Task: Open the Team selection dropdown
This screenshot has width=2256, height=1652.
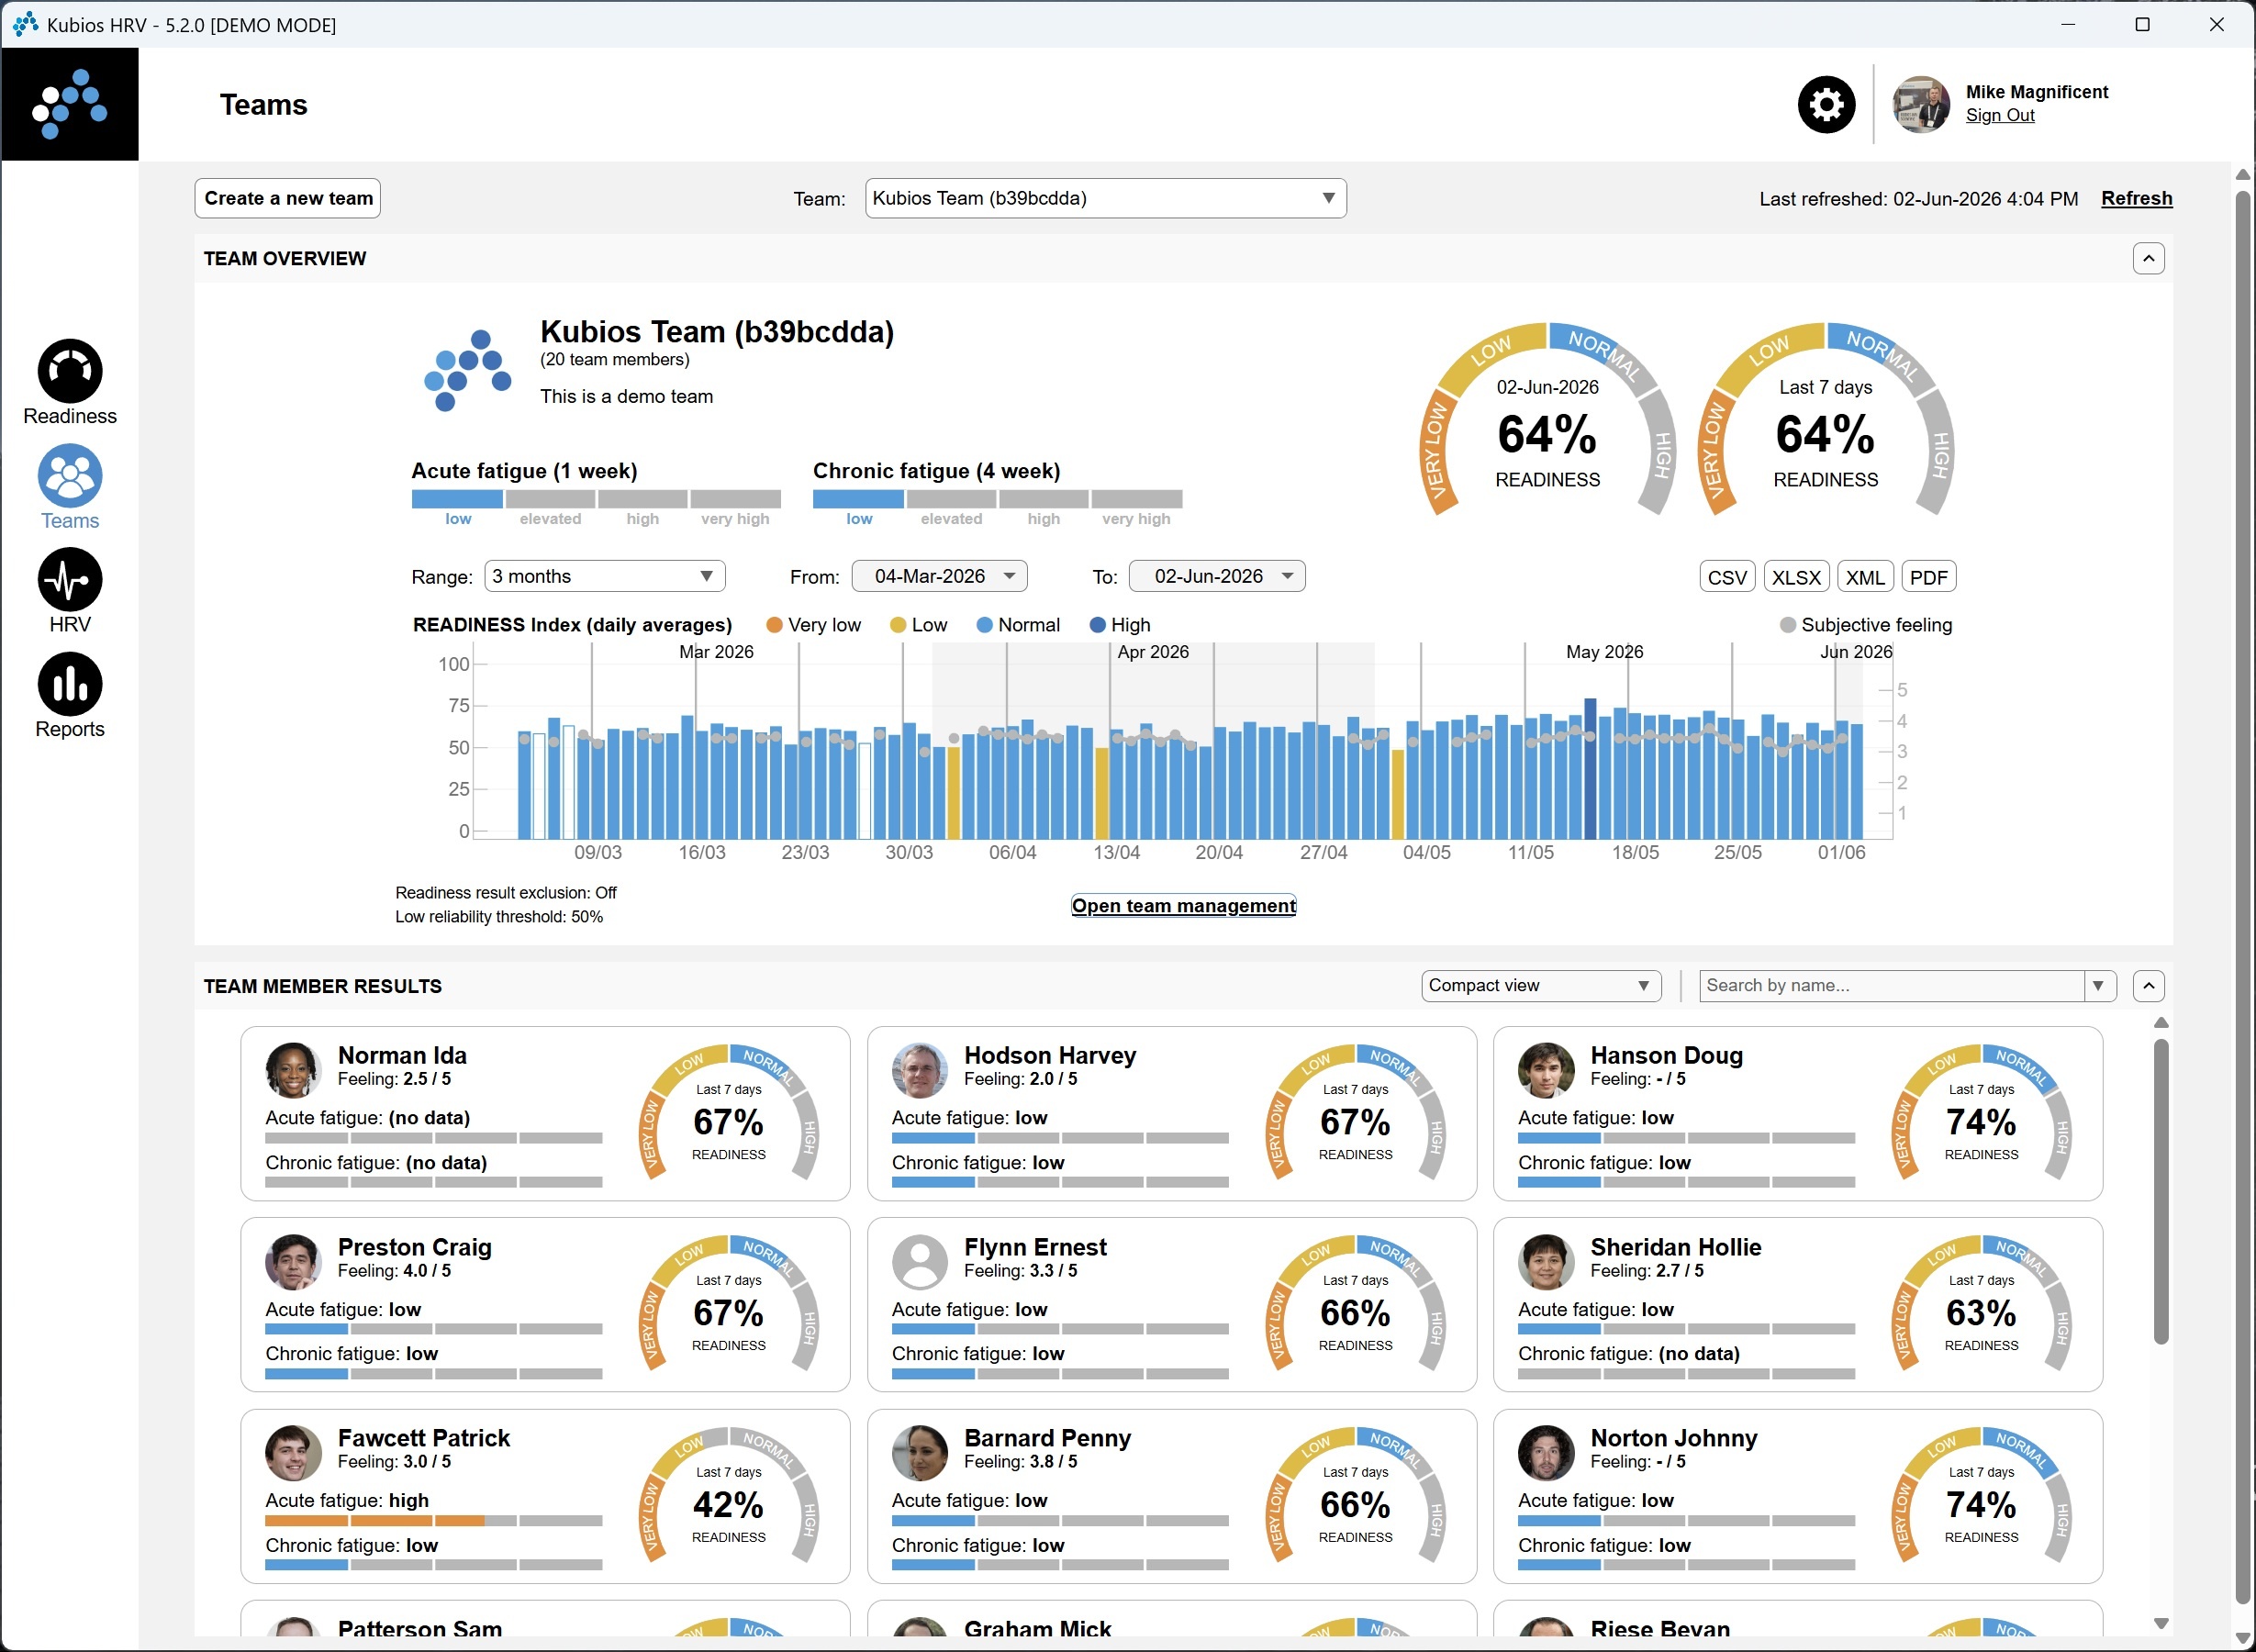Action: pos(1105,198)
